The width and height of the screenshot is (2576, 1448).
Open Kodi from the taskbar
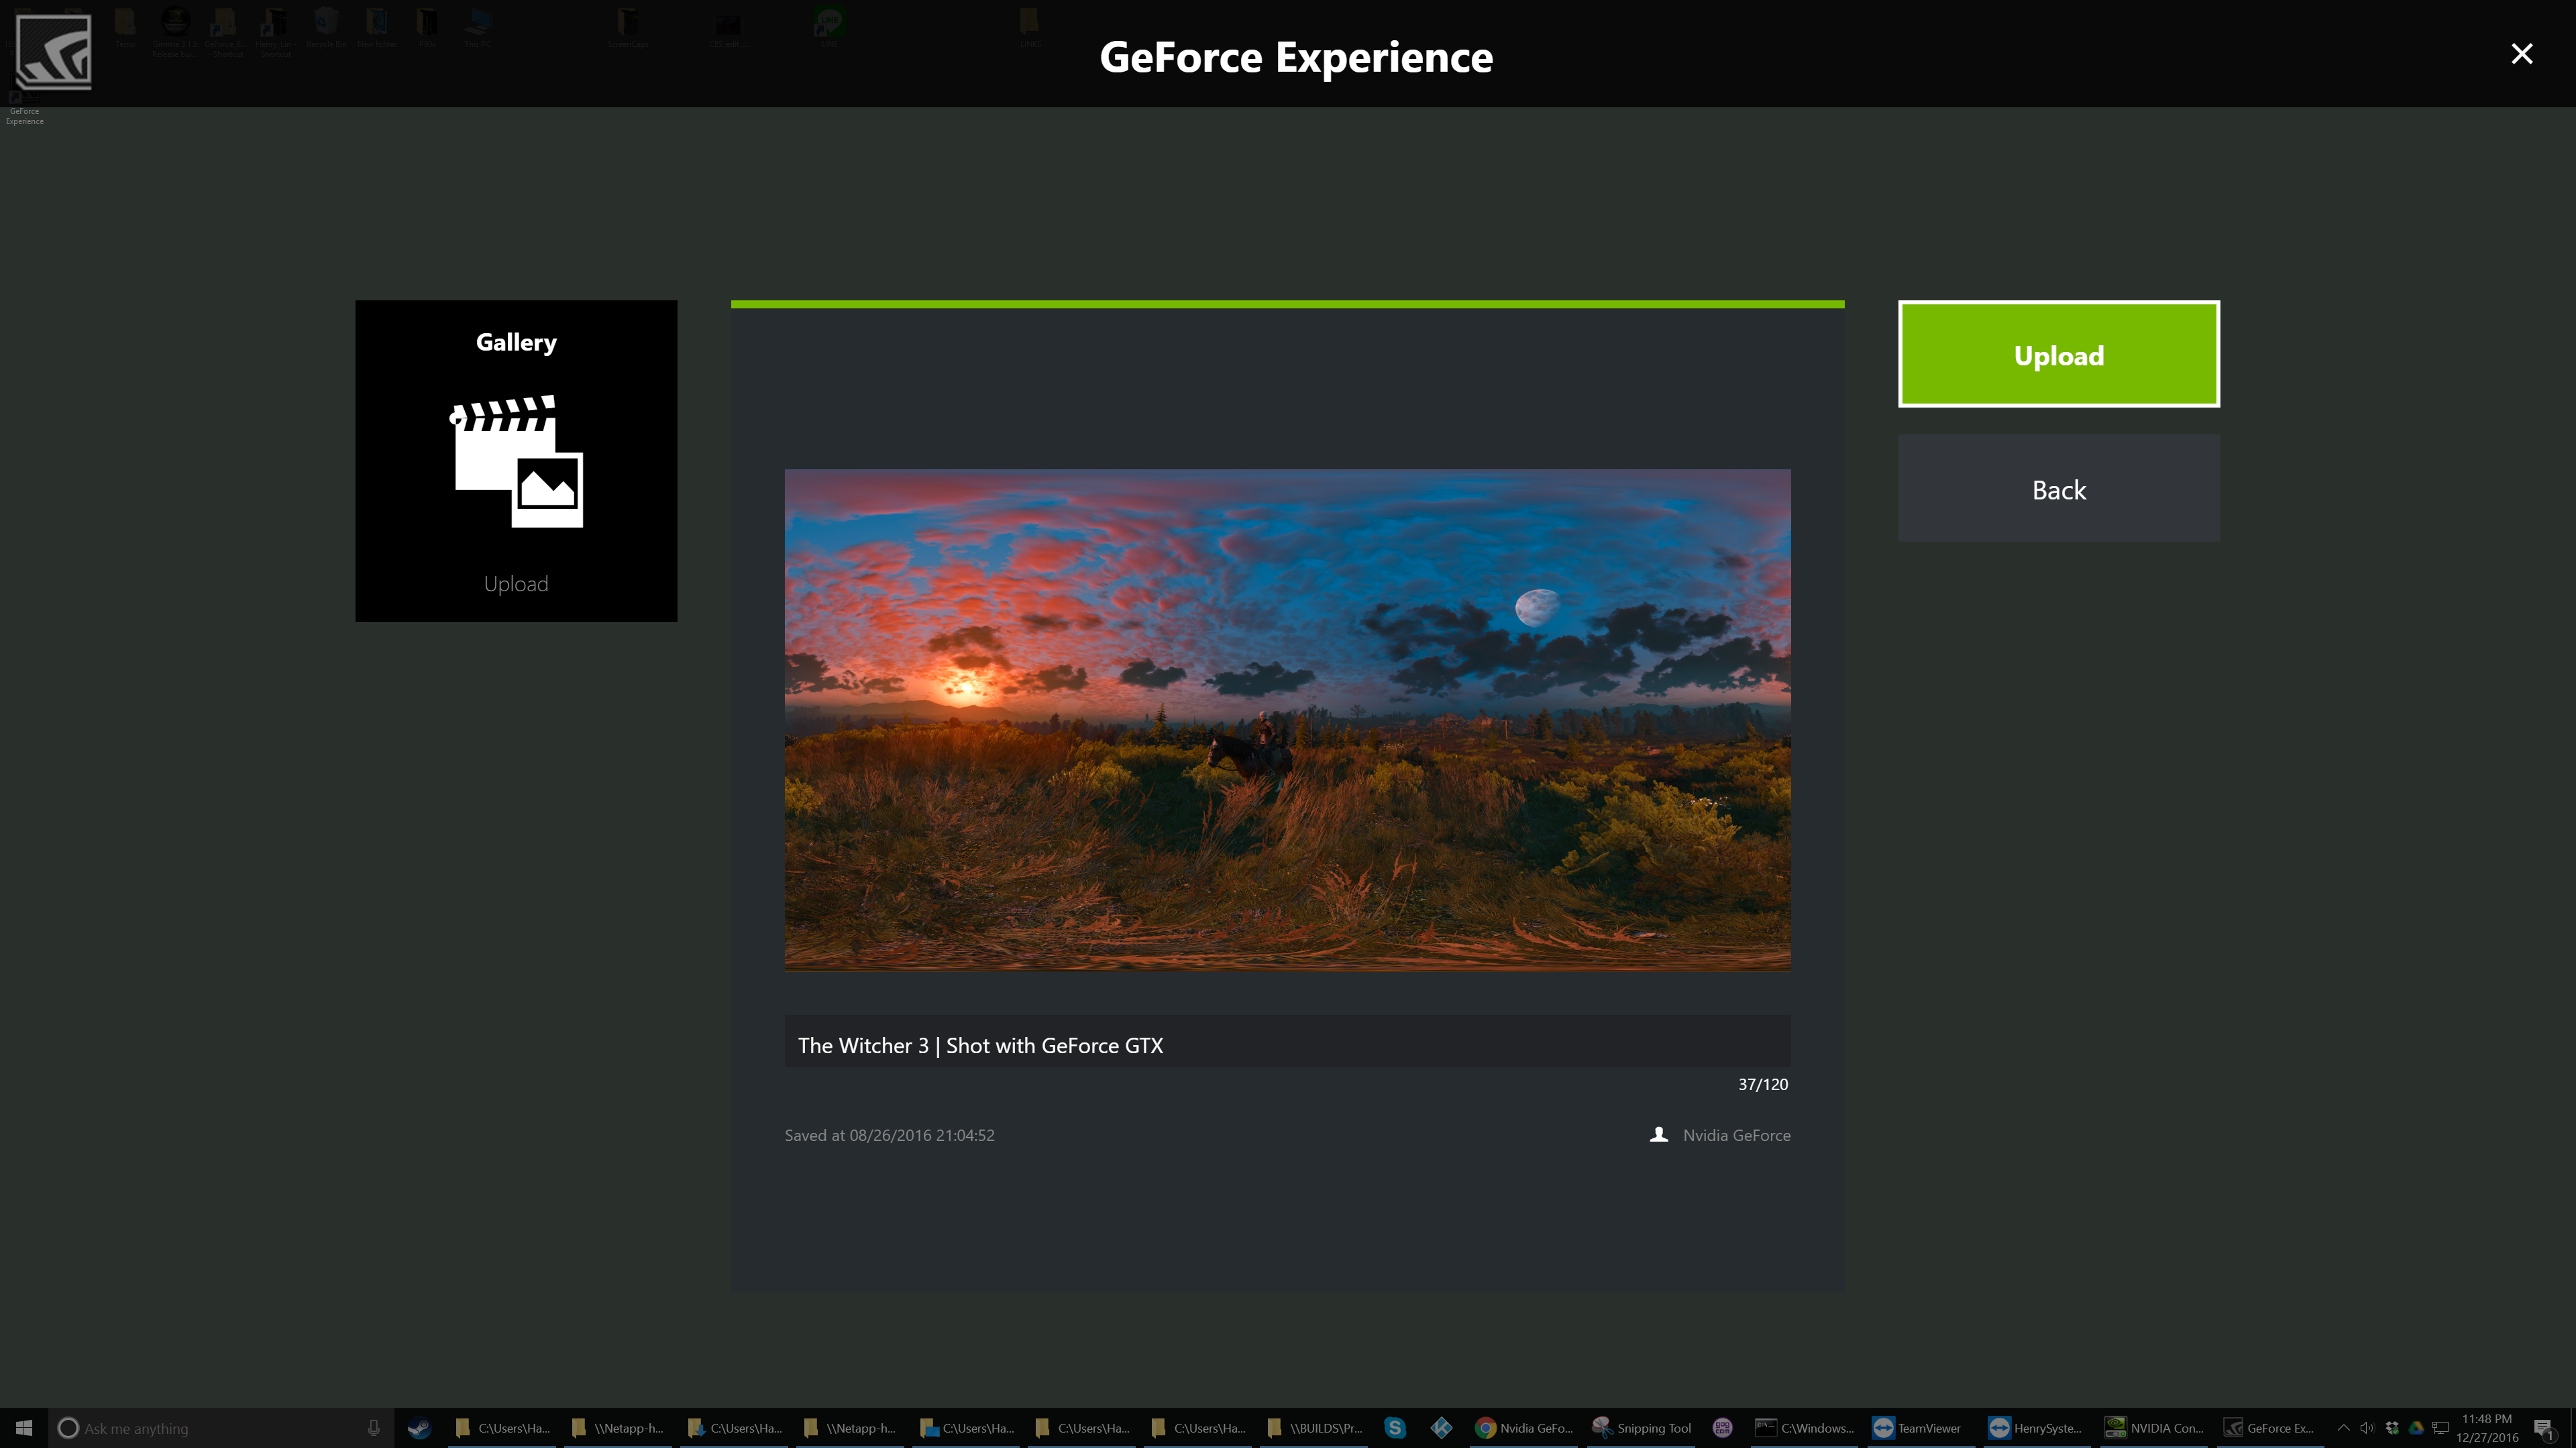[x=1441, y=1428]
